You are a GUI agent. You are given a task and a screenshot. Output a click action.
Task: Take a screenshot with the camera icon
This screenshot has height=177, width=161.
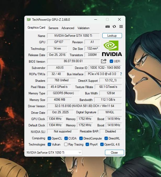(108, 26)
